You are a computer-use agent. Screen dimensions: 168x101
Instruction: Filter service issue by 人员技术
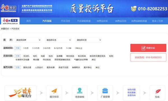tap(39, 67)
